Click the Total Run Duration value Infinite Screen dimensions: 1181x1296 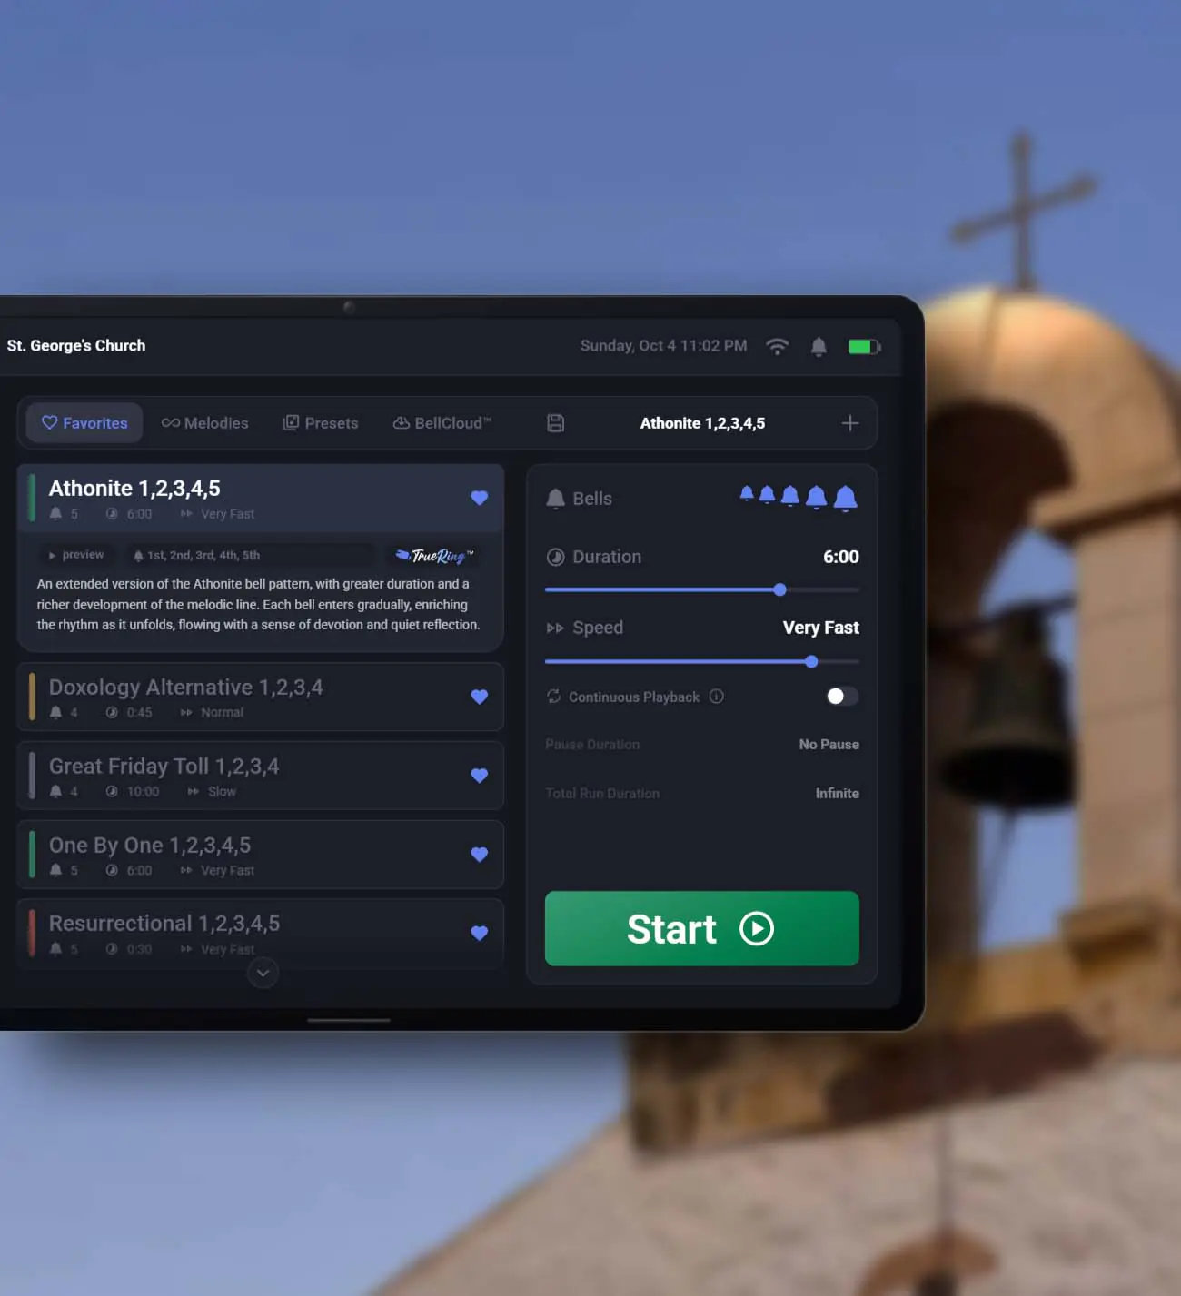tap(838, 794)
